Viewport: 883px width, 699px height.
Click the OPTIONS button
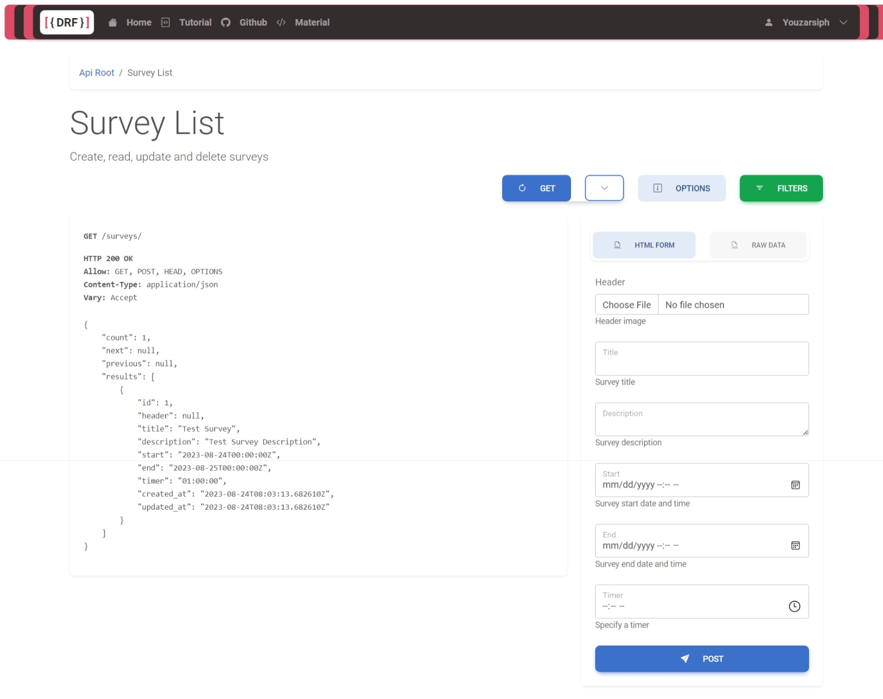(x=681, y=188)
